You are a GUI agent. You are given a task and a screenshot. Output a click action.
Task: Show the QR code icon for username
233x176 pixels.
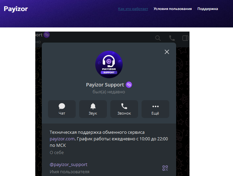(x=165, y=168)
